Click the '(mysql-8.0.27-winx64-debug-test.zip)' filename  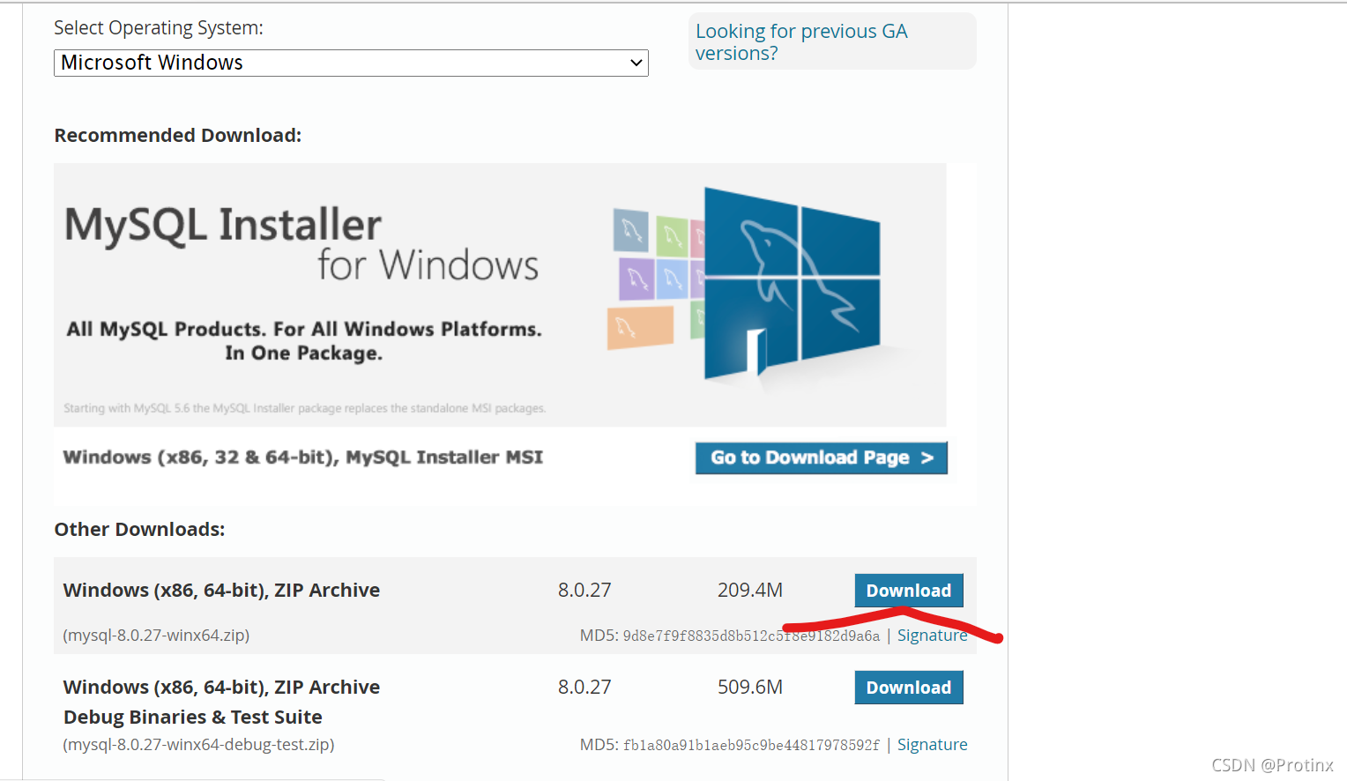[x=198, y=745]
